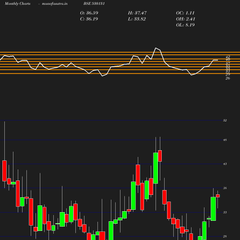Select the high value "H: 37.47"
Screen dimensions: 240x240
[137, 13]
